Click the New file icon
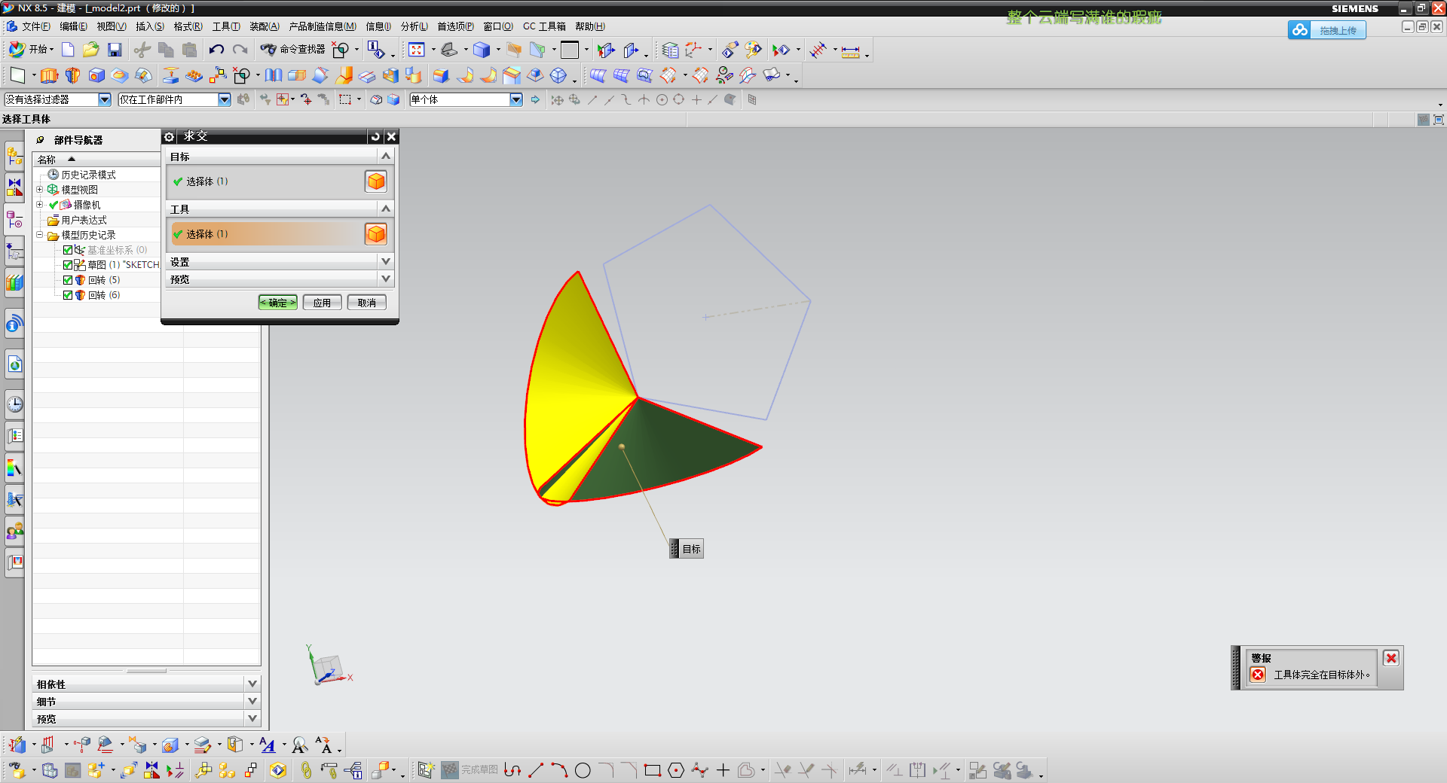The image size is (1447, 783). [68, 50]
